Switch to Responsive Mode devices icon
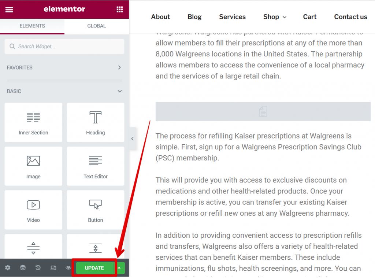The width and height of the screenshot is (375, 278). pos(53,268)
